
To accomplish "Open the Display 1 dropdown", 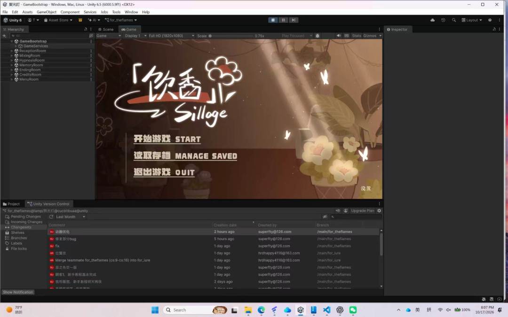I will tap(135, 36).
